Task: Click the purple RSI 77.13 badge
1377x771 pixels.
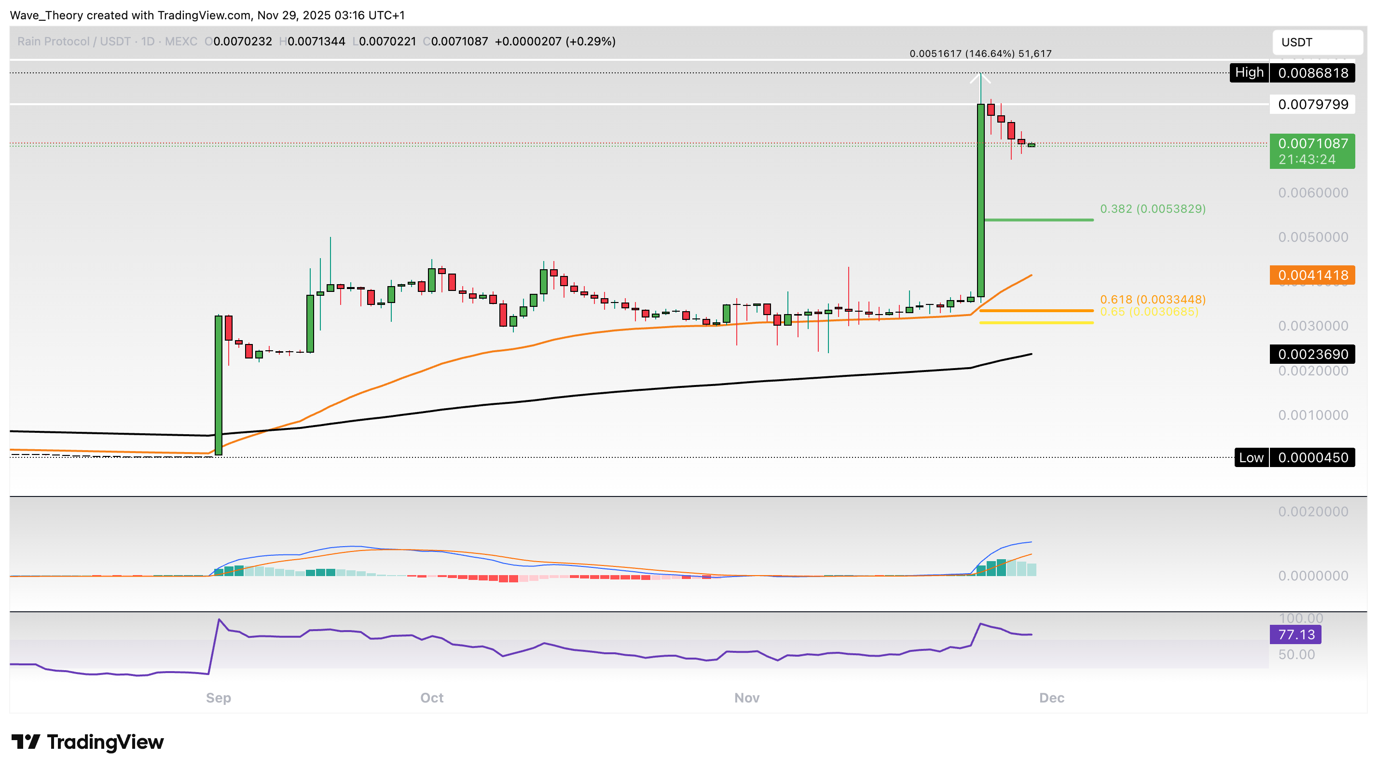Action: tap(1295, 634)
